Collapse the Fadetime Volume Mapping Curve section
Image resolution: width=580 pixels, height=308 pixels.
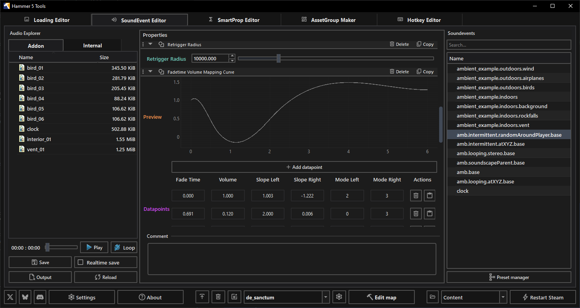pyautogui.click(x=150, y=72)
